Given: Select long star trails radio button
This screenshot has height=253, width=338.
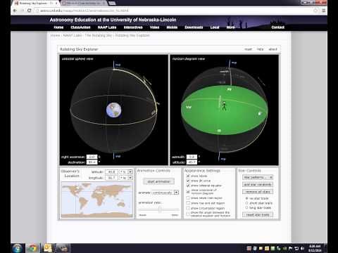Looking at the screenshot, I should [x=246, y=207].
